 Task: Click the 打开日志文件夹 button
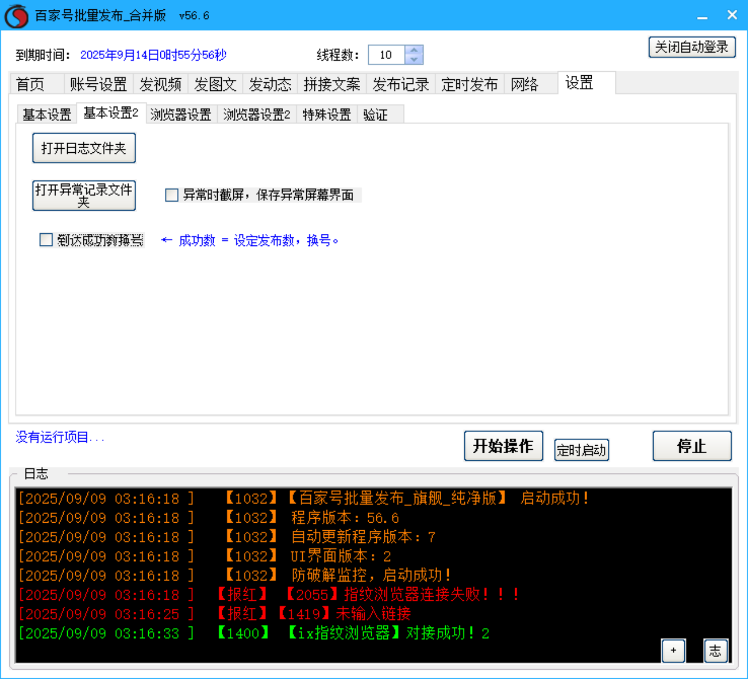(83, 148)
